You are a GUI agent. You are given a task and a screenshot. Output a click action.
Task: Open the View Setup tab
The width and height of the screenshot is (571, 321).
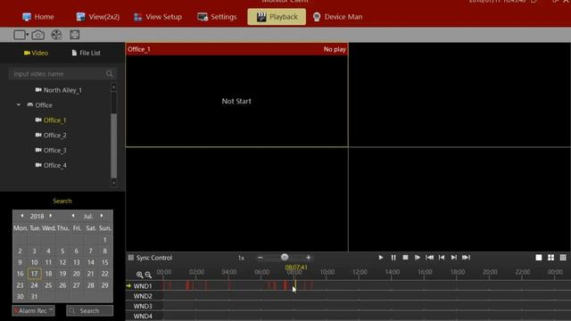[x=158, y=17]
